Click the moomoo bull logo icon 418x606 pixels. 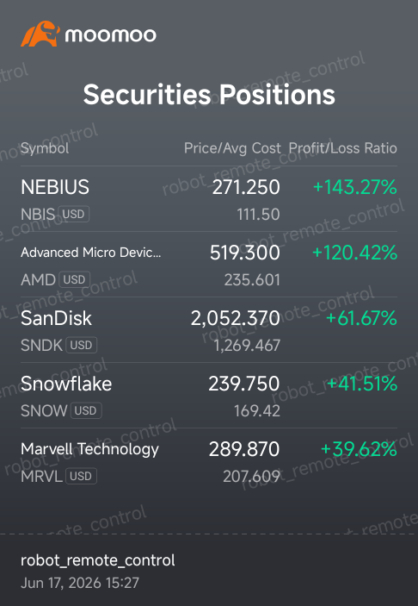pyautogui.click(x=40, y=34)
